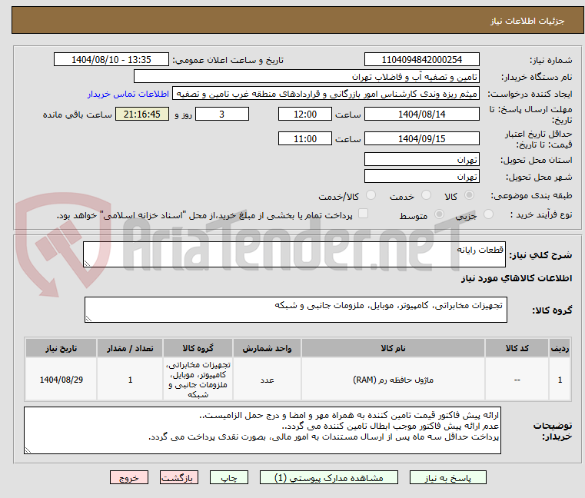Click the remaining days field showing 3
This screenshot has width=585, height=498.
click(x=222, y=115)
